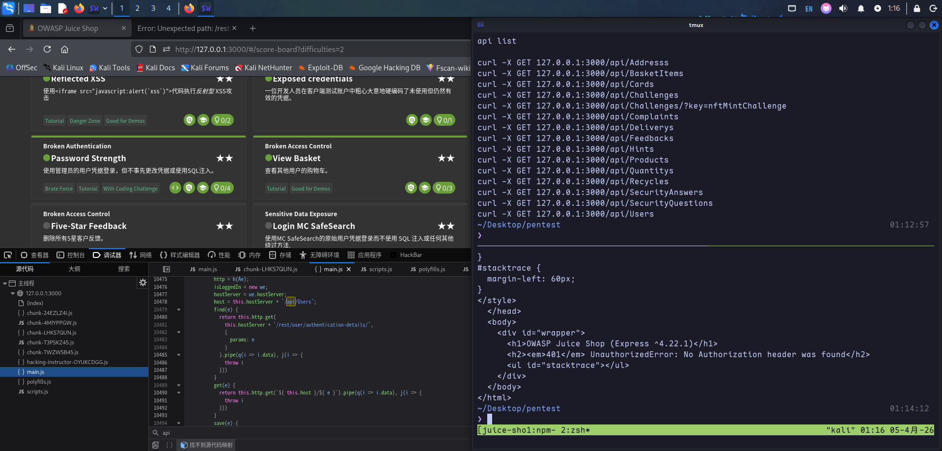This screenshot has width=942, height=451.
Task: Open the Exploit-DB bookmark
Action: pyautogui.click(x=320, y=68)
